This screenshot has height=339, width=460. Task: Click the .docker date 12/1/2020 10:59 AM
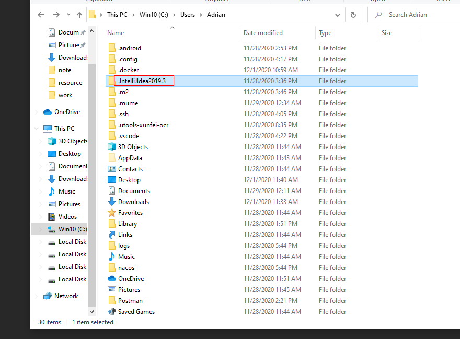[270, 70]
